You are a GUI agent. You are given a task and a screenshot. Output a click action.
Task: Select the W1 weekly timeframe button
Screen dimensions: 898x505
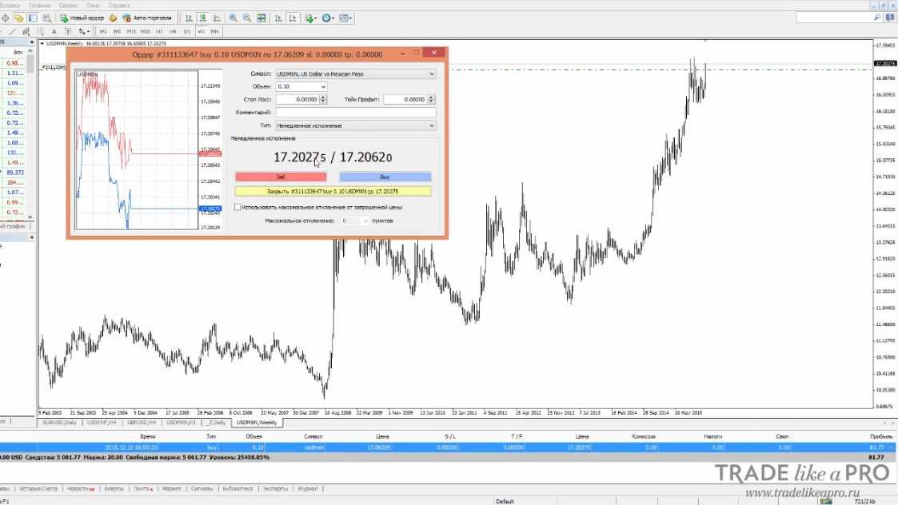tap(201, 31)
